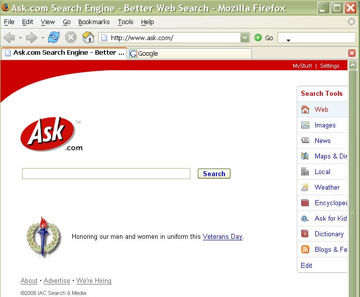Image resolution: width=360 pixels, height=297 pixels.
Task: Open the Home page icon
Action: [88, 37]
